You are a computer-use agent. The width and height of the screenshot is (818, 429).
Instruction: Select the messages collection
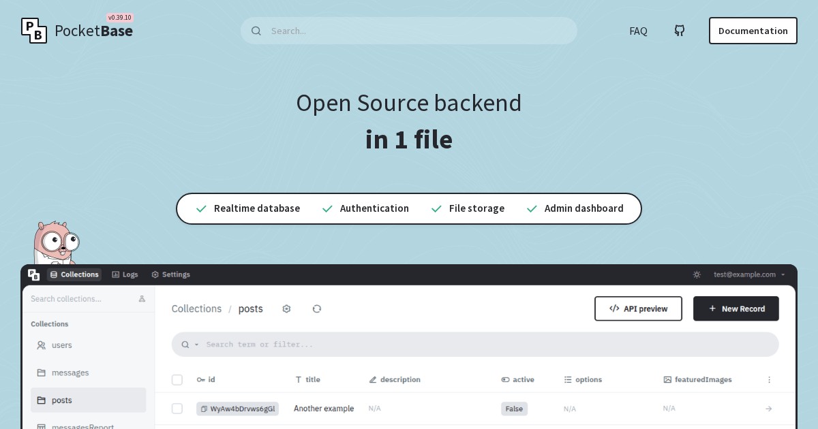89,372
